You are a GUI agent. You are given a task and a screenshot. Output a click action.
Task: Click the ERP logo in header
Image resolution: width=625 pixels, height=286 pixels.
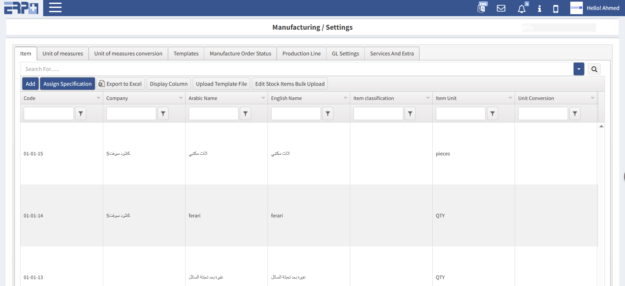point(21,8)
